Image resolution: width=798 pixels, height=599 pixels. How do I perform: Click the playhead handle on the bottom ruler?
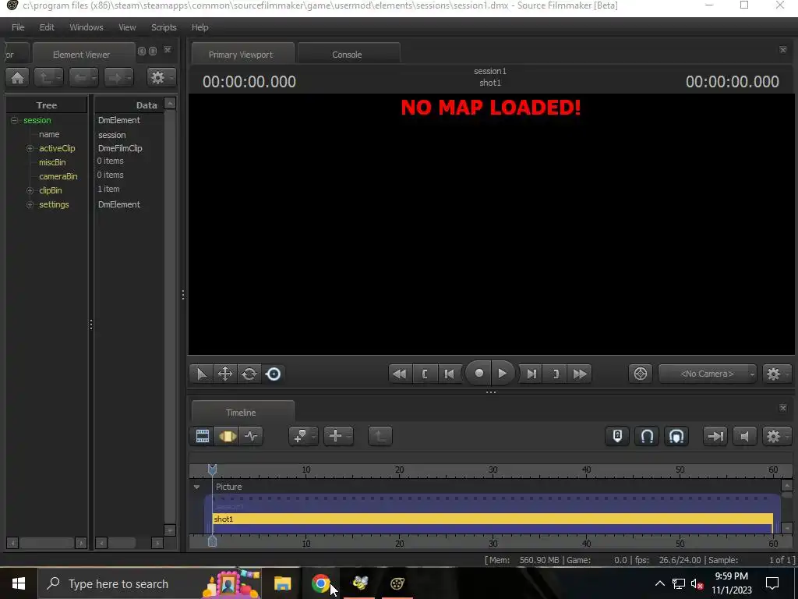[x=212, y=541]
